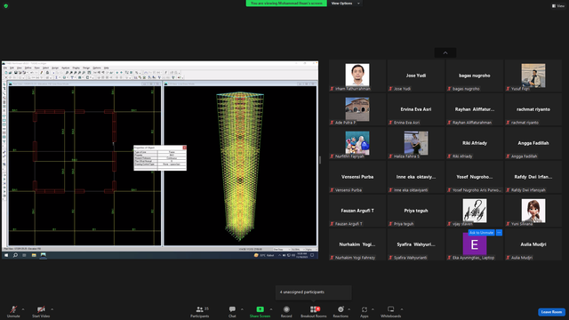
Task: Click the weather widget on shared taskbar
Action: point(264,255)
